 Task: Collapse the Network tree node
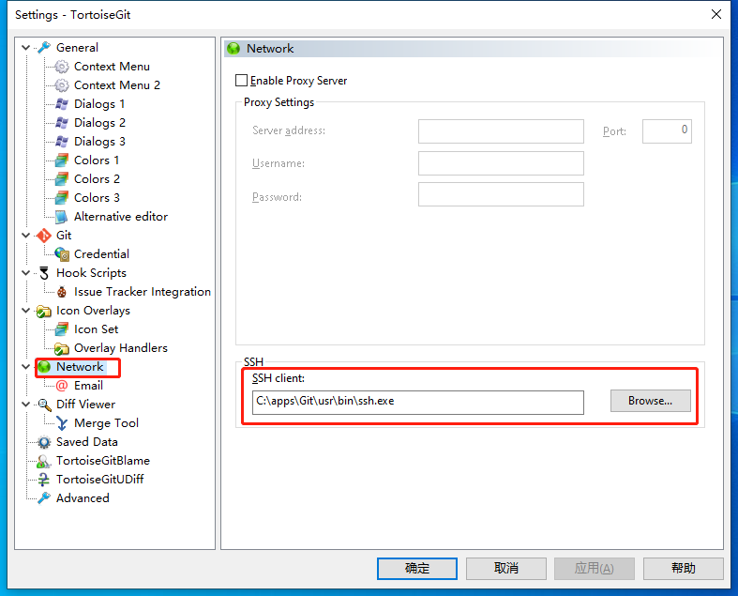[x=26, y=367]
